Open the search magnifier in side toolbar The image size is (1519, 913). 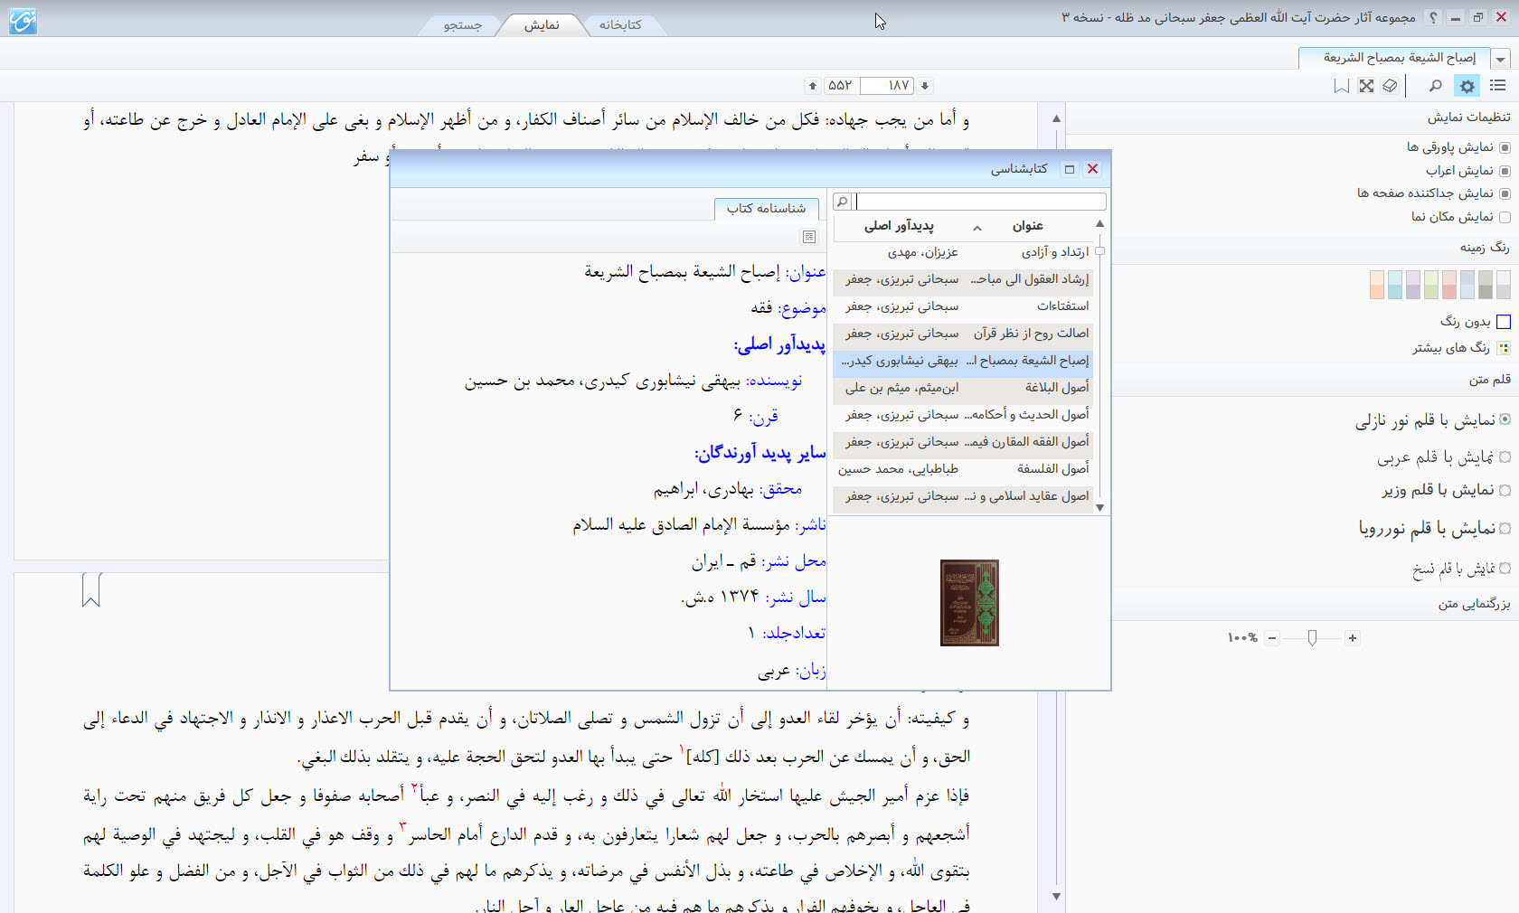[x=1435, y=86]
